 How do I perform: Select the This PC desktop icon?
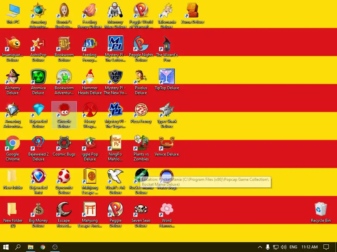pos(13,13)
